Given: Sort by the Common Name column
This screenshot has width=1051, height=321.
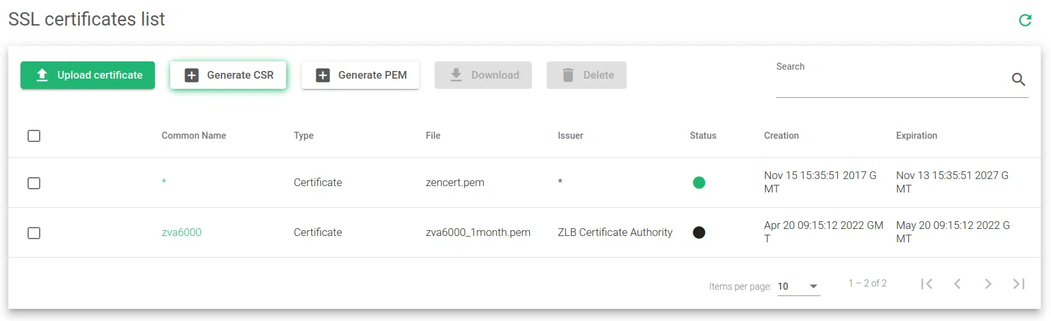Looking at the screenshot, I should [193, 136].
